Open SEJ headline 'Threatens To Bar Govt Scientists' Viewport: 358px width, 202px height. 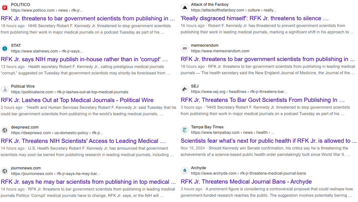[x=263, y=100]
